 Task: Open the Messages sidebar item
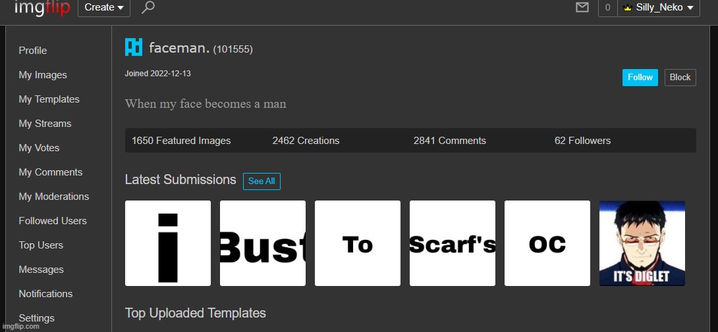click(x=41, y=270)
